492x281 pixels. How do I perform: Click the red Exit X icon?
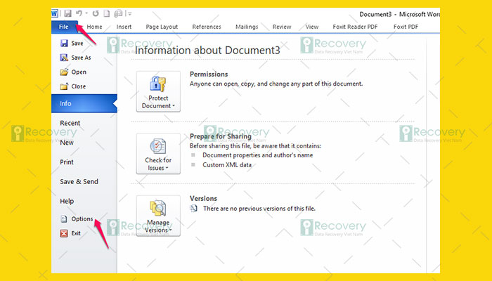tap(64, 233)
